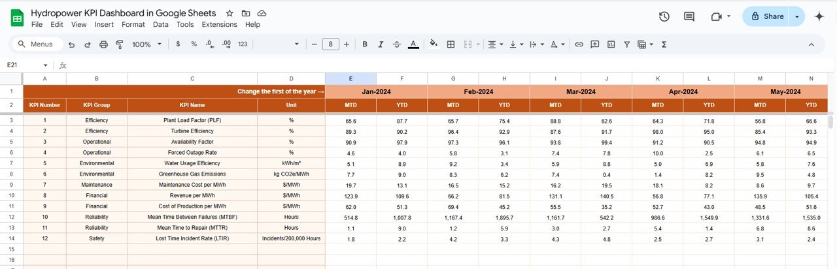
Task: Select row 10 header
Action: tap(11, 195)
